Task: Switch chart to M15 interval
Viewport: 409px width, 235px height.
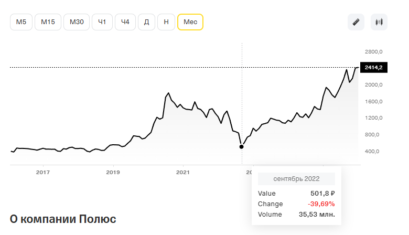Action: (x=48, y=22)
